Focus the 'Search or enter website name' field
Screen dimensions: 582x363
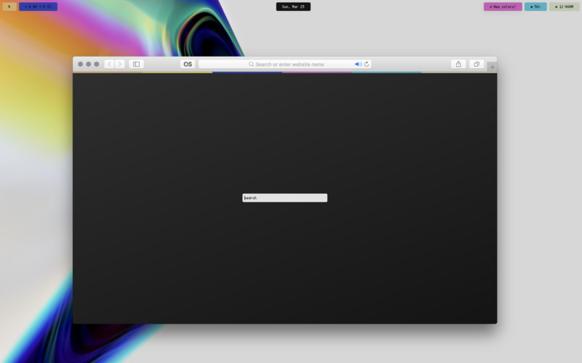(x=284, y=64)
